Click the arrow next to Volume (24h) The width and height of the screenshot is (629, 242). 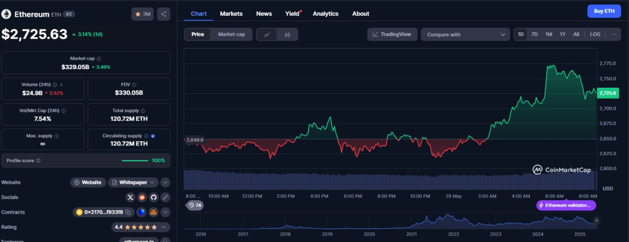pyautogui.click(x=61, y=85)
